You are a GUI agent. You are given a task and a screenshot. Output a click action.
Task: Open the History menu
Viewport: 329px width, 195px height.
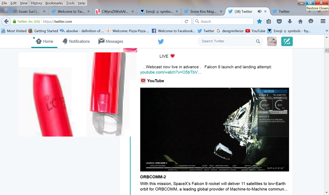[x=36, y=3]
